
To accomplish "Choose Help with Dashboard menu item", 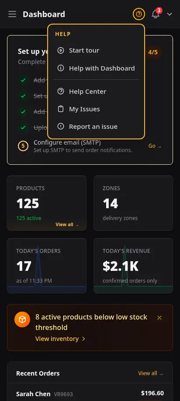I will (96, 68).
